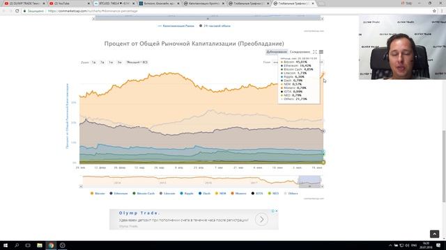This screenshot has width=446, height=250.
Task: Toggle Market Cap series in upper legend
Action: point(176,26)
